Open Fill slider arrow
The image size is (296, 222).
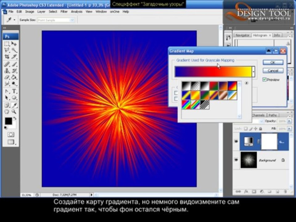point(290,129)
